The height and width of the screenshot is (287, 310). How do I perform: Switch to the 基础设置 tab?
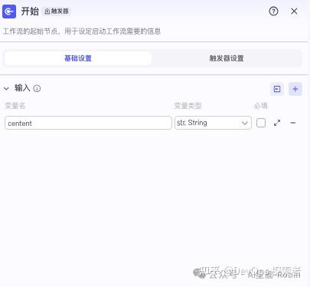tap(78, 58)
